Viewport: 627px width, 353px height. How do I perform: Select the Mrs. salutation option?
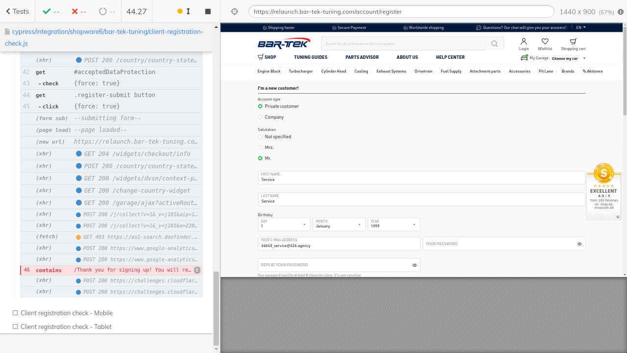[261, 148]
